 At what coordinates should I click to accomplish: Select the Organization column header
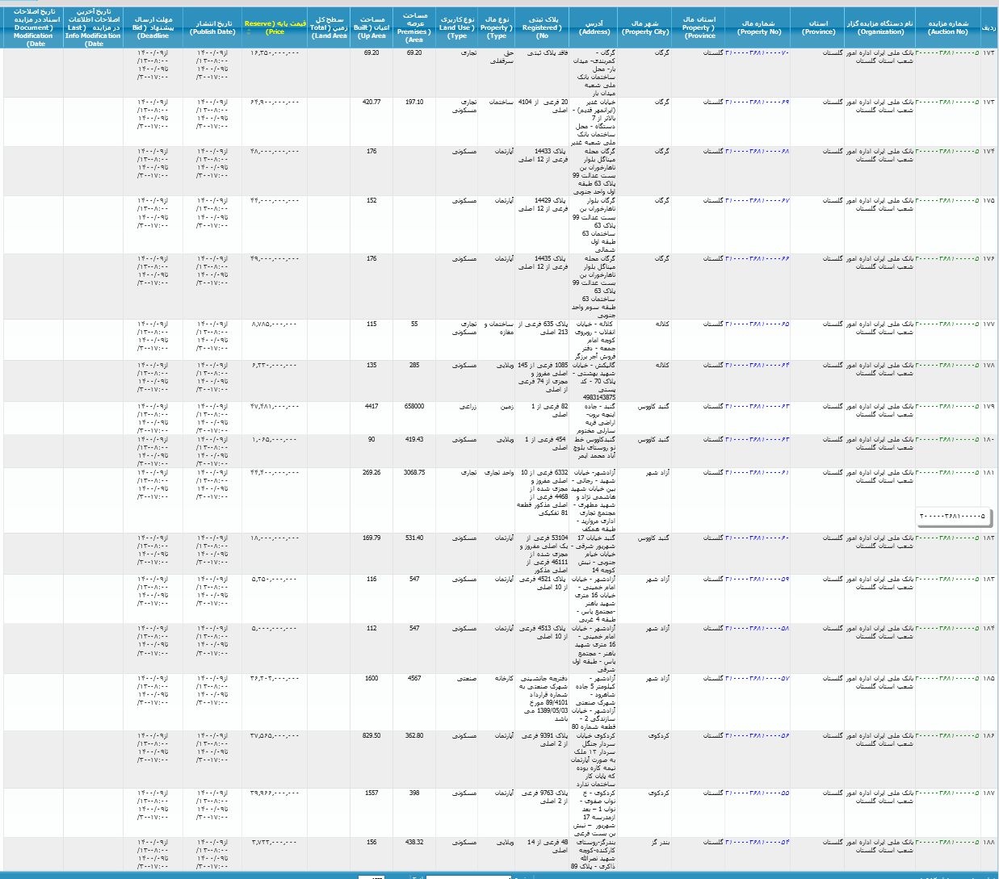[879, 27]
